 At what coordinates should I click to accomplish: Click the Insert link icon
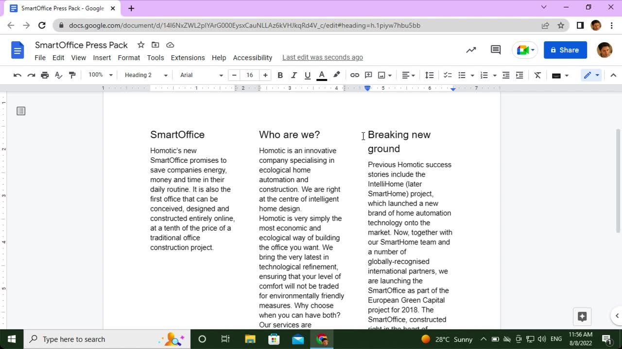point(355,75)
